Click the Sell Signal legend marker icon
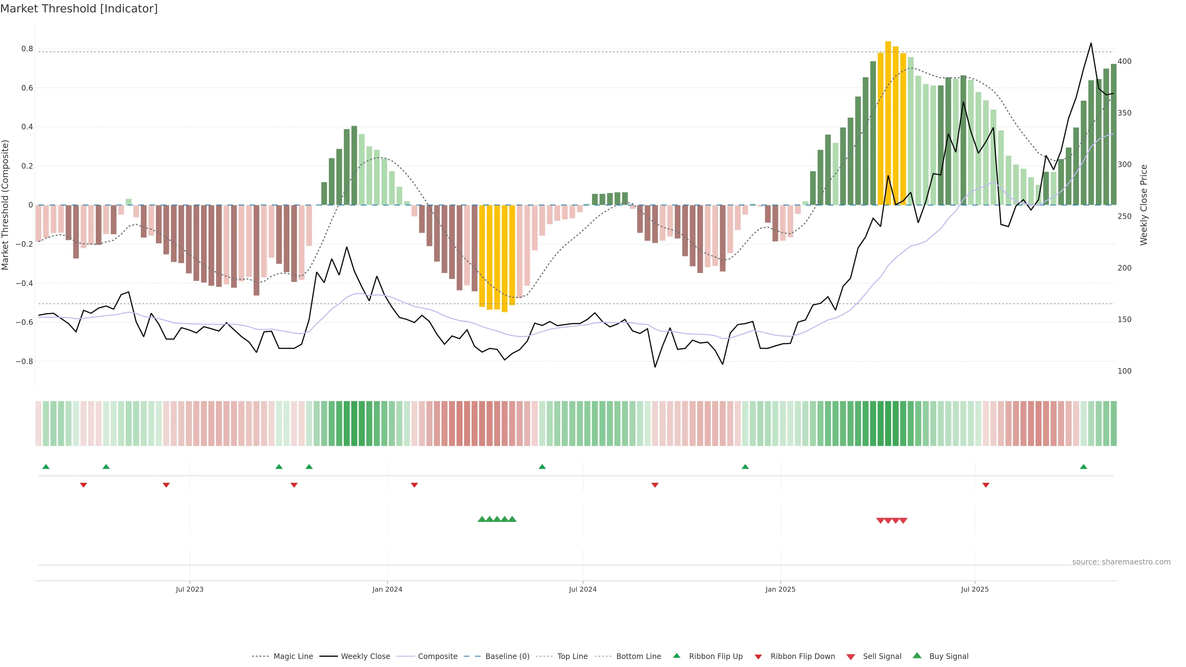 851,657
